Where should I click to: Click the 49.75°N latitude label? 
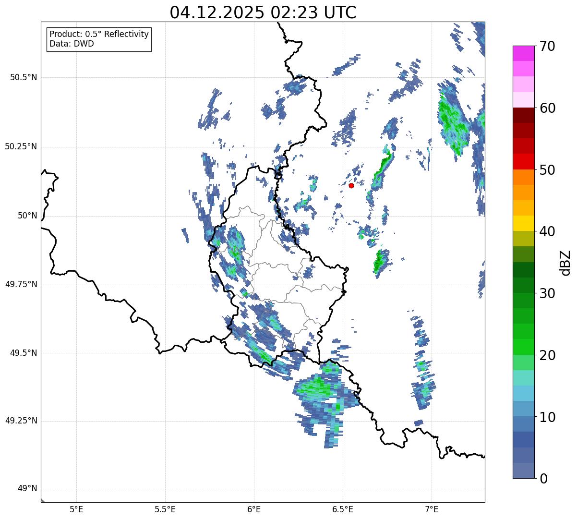[x=21, y=284]
